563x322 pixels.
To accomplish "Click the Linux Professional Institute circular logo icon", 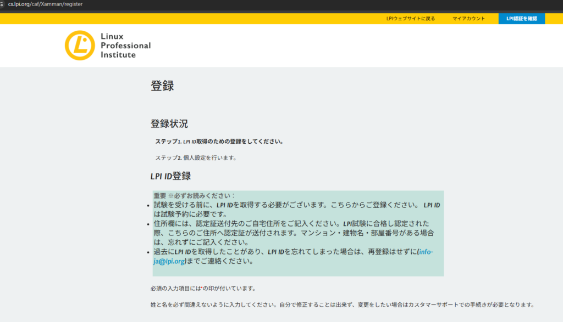I will 80,46.
